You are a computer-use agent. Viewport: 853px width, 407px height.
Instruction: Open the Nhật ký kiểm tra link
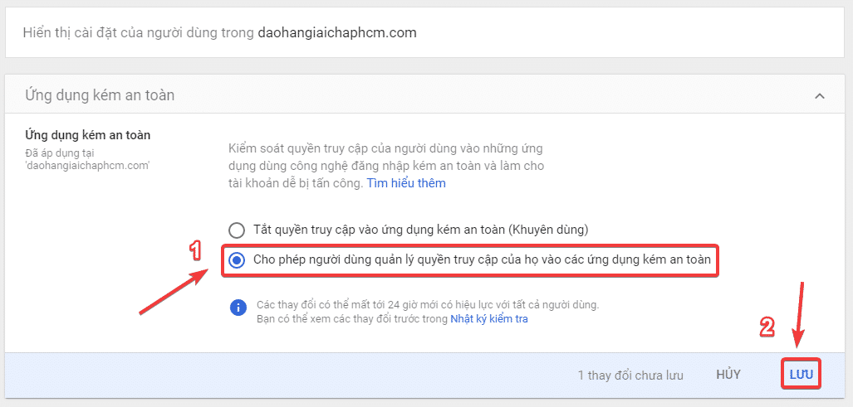[488, 318]
